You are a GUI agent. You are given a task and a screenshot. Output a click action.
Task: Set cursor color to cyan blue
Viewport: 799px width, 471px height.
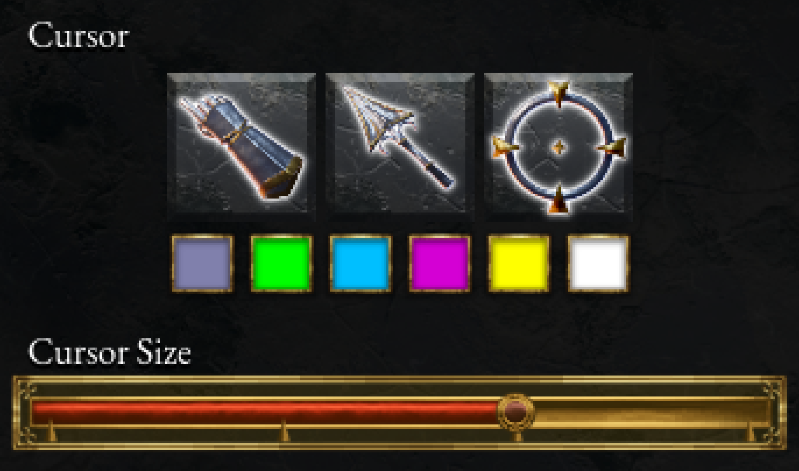coord(360,263)
